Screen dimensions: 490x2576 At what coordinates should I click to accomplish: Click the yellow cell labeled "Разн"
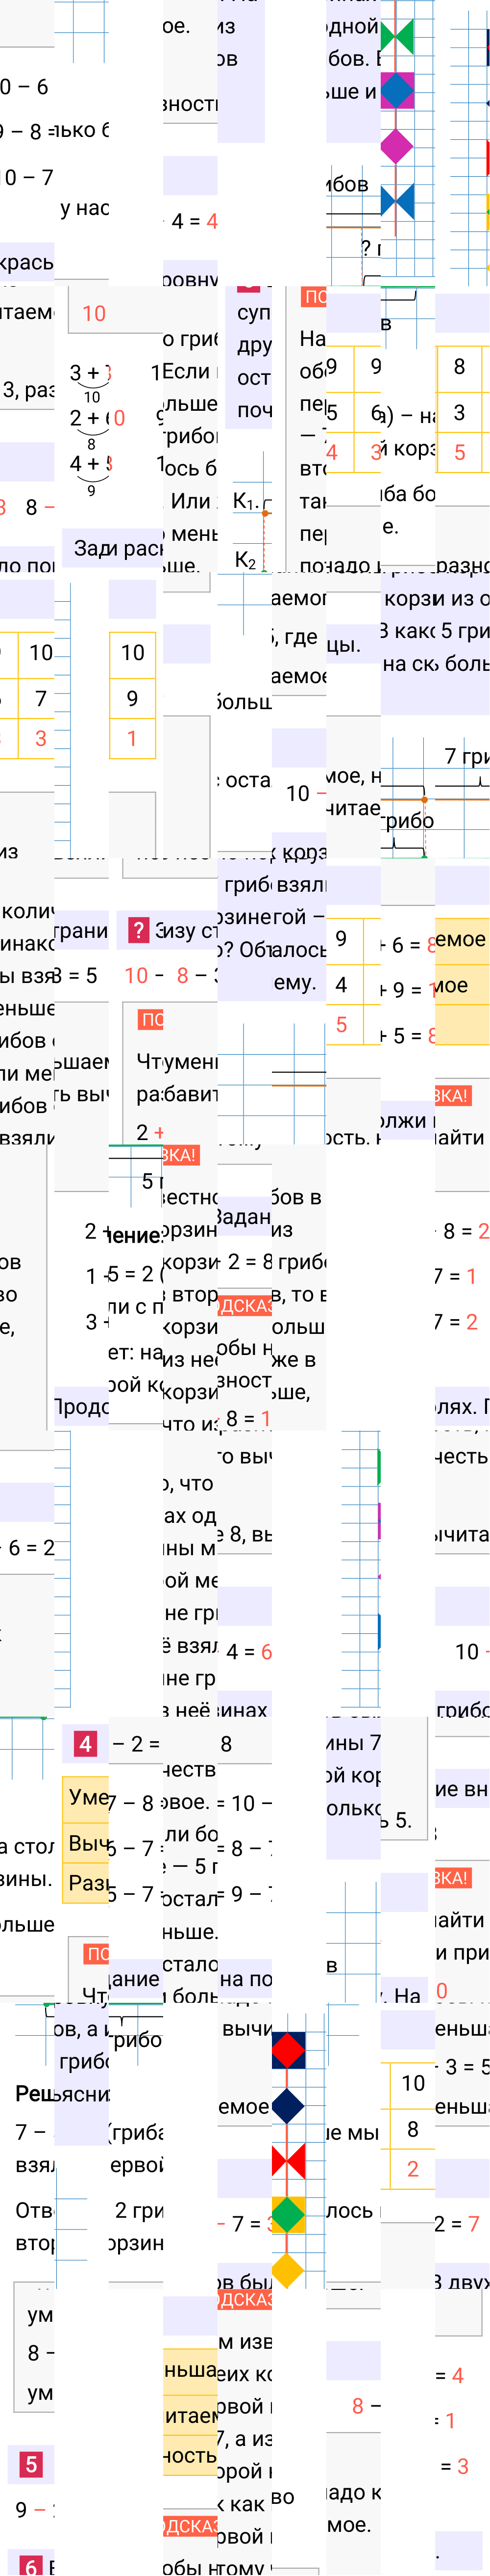[86, 1883]
